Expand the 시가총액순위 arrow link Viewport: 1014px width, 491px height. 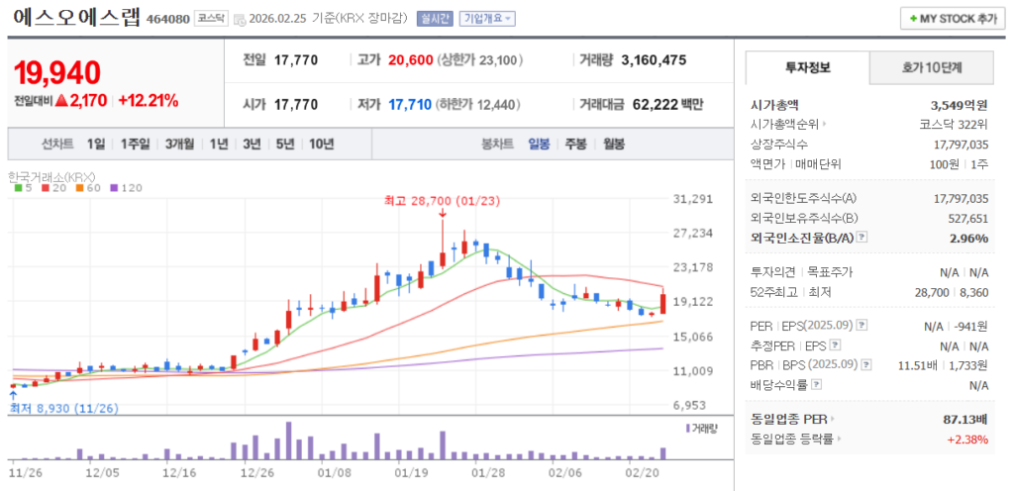pos(823,124)
